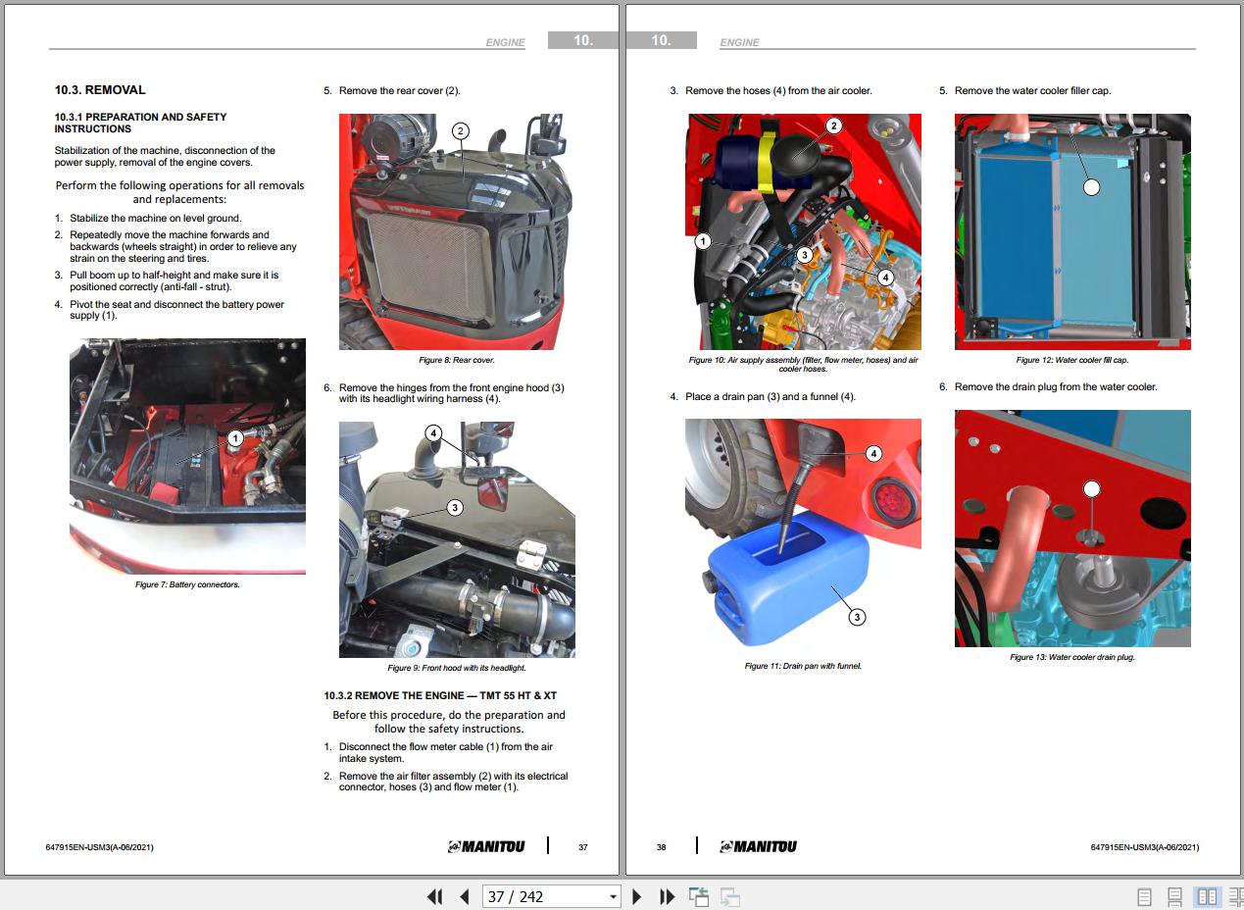Click 'Place a drain pan (3) and a funnel (4).'
The height and width of the screenshot is (910, 1244).
[x=771, y=396]
